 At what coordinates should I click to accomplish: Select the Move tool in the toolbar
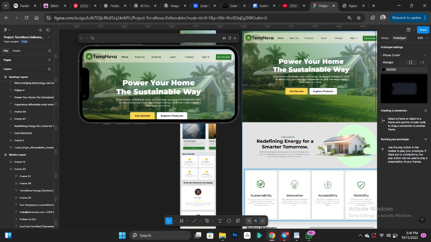coord(168,221)
